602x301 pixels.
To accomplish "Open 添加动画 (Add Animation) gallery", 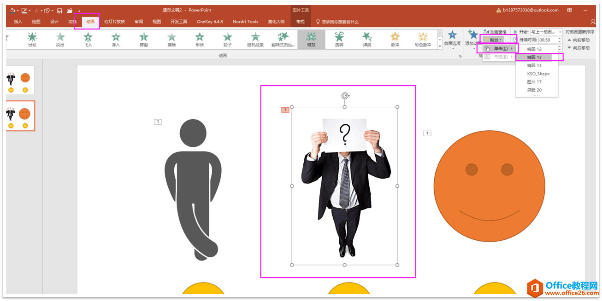I will coord(472,39).
